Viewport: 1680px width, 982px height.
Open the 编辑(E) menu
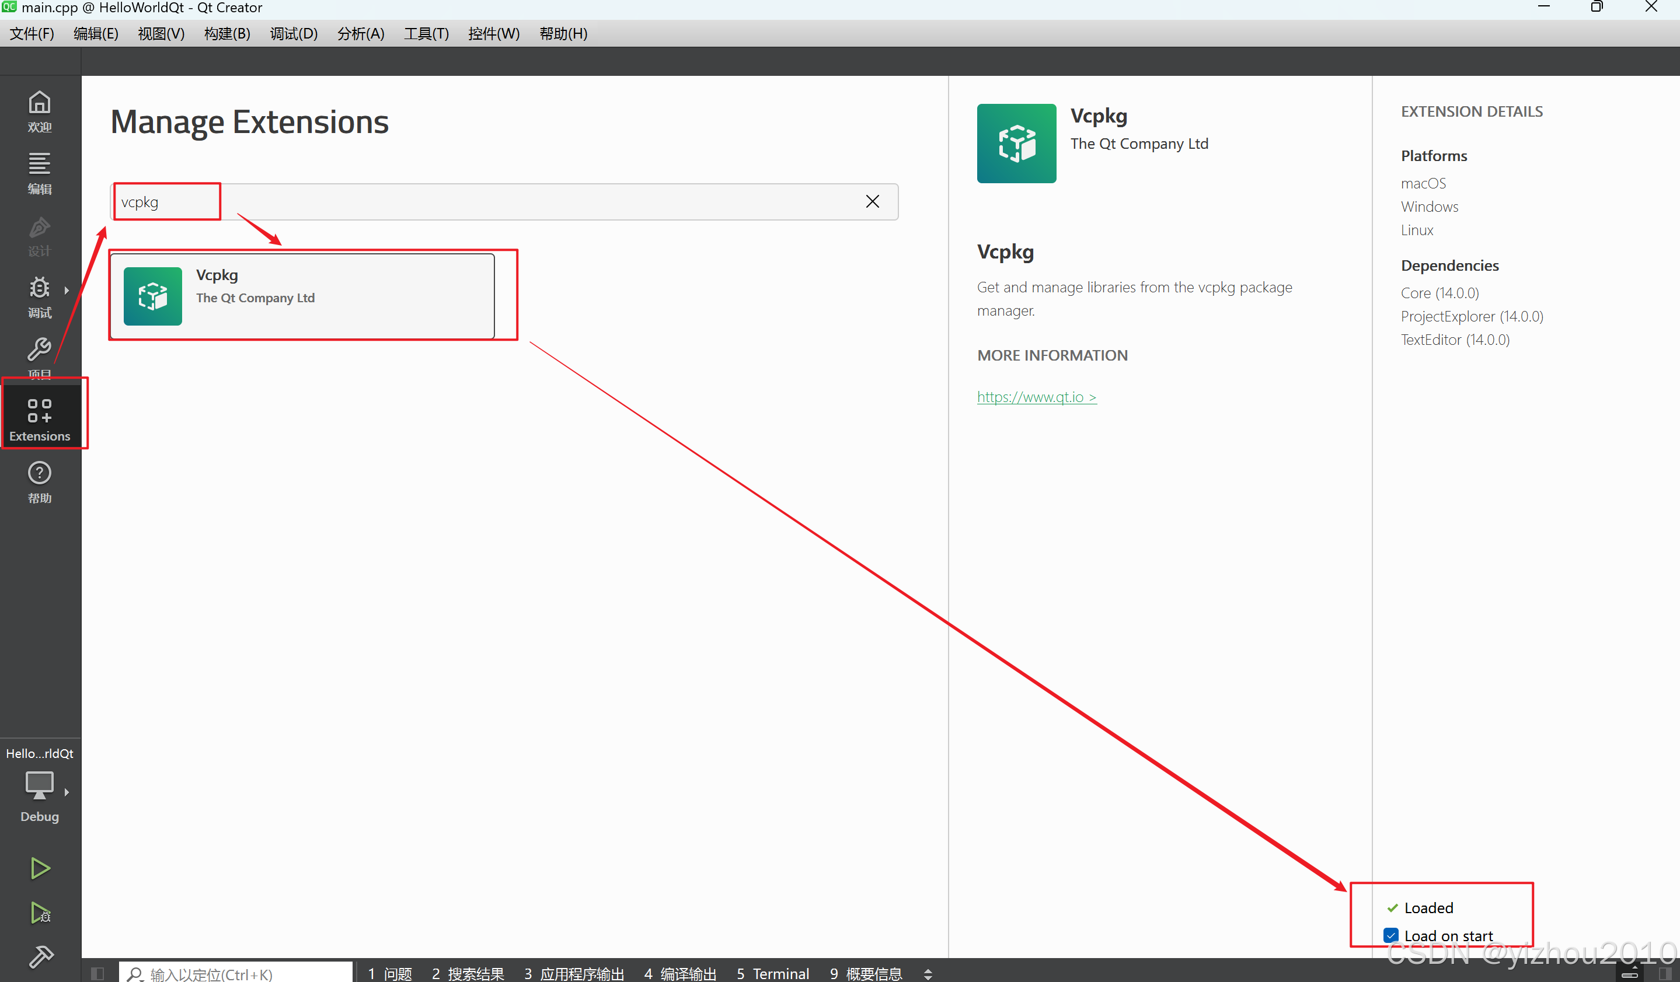(x=95, y=33)
